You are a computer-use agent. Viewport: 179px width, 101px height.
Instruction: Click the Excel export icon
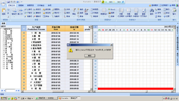pyautogui.click(x=109, y=9)
